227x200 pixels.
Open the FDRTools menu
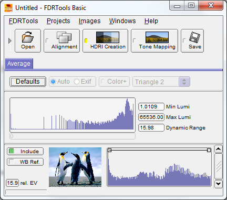click(x=24, y=21)
